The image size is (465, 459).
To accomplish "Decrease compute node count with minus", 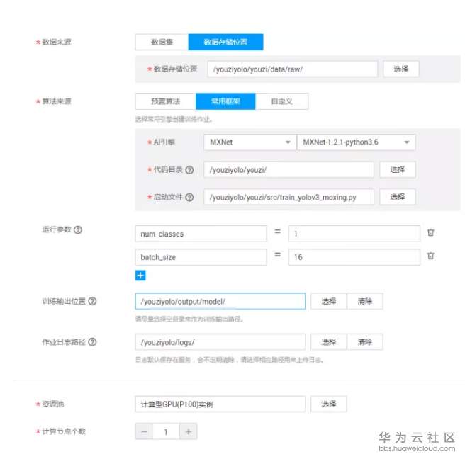I will 144,432.
